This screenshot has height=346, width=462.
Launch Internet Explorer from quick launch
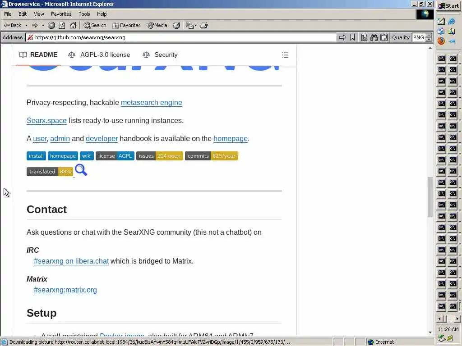pyautogui.click(x=452, y=22)
